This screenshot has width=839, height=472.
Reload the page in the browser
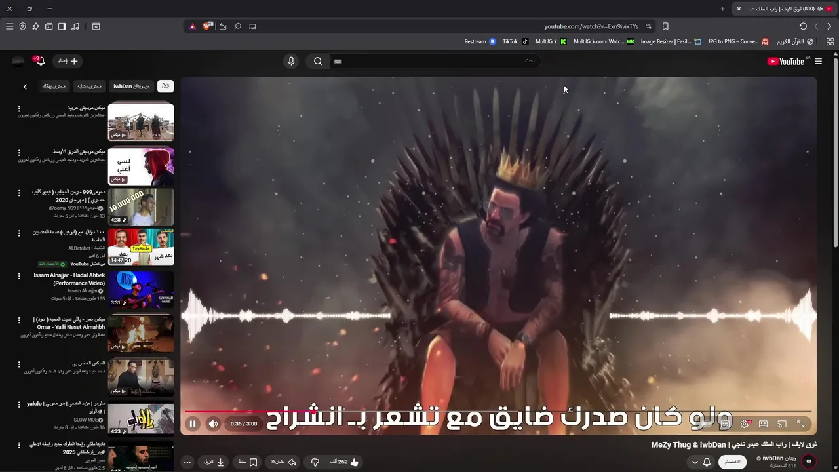[x=803, y=26]
